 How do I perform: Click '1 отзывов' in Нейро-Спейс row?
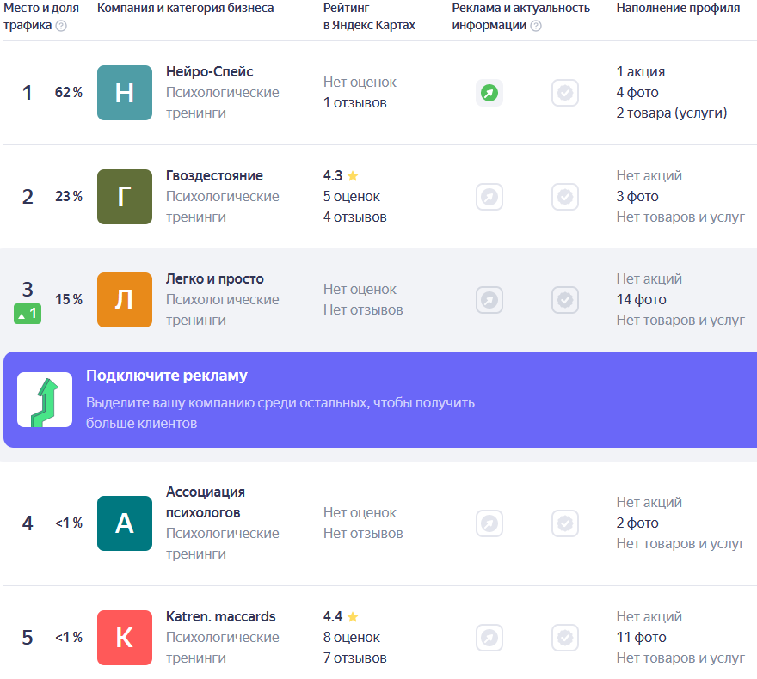point(354,103)
